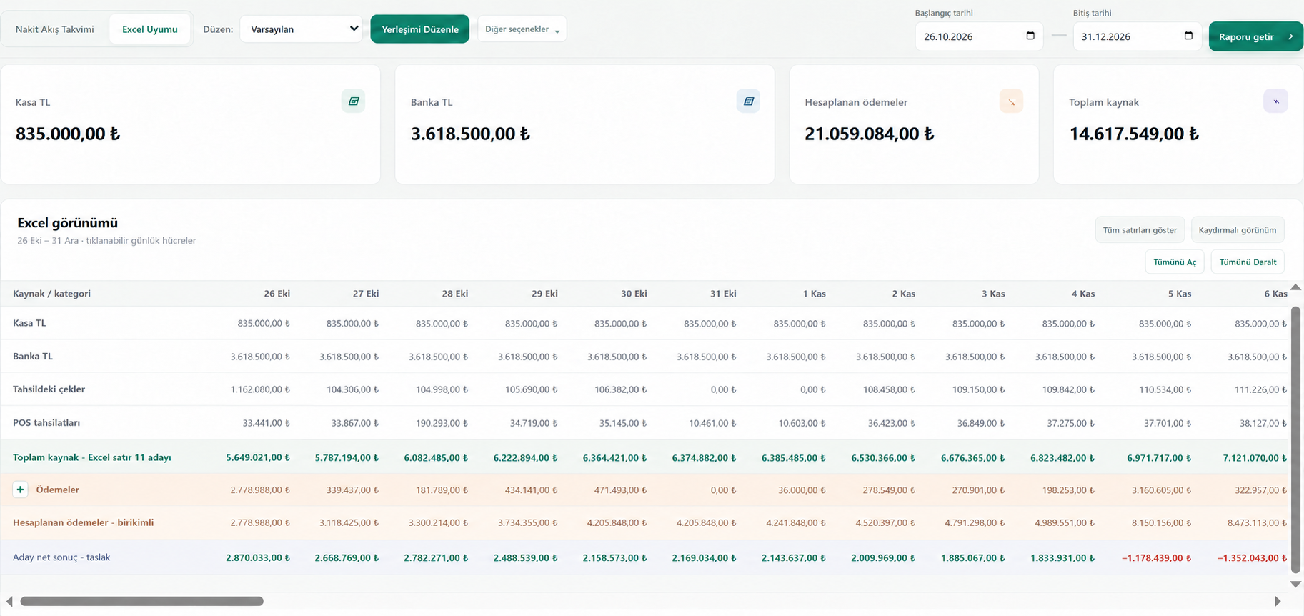Screen dimensions: 1304x616
Task: Select the Excel Uyumu tab
Action: 150,29
